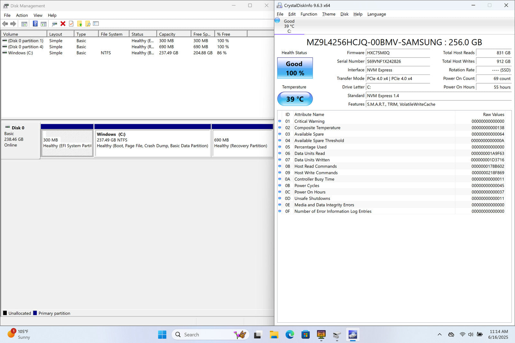Sort by the Capacity column header
Viewport: 515px width, 343px height.
point(174,34)
